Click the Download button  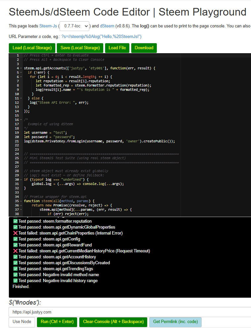pos(144,48)
